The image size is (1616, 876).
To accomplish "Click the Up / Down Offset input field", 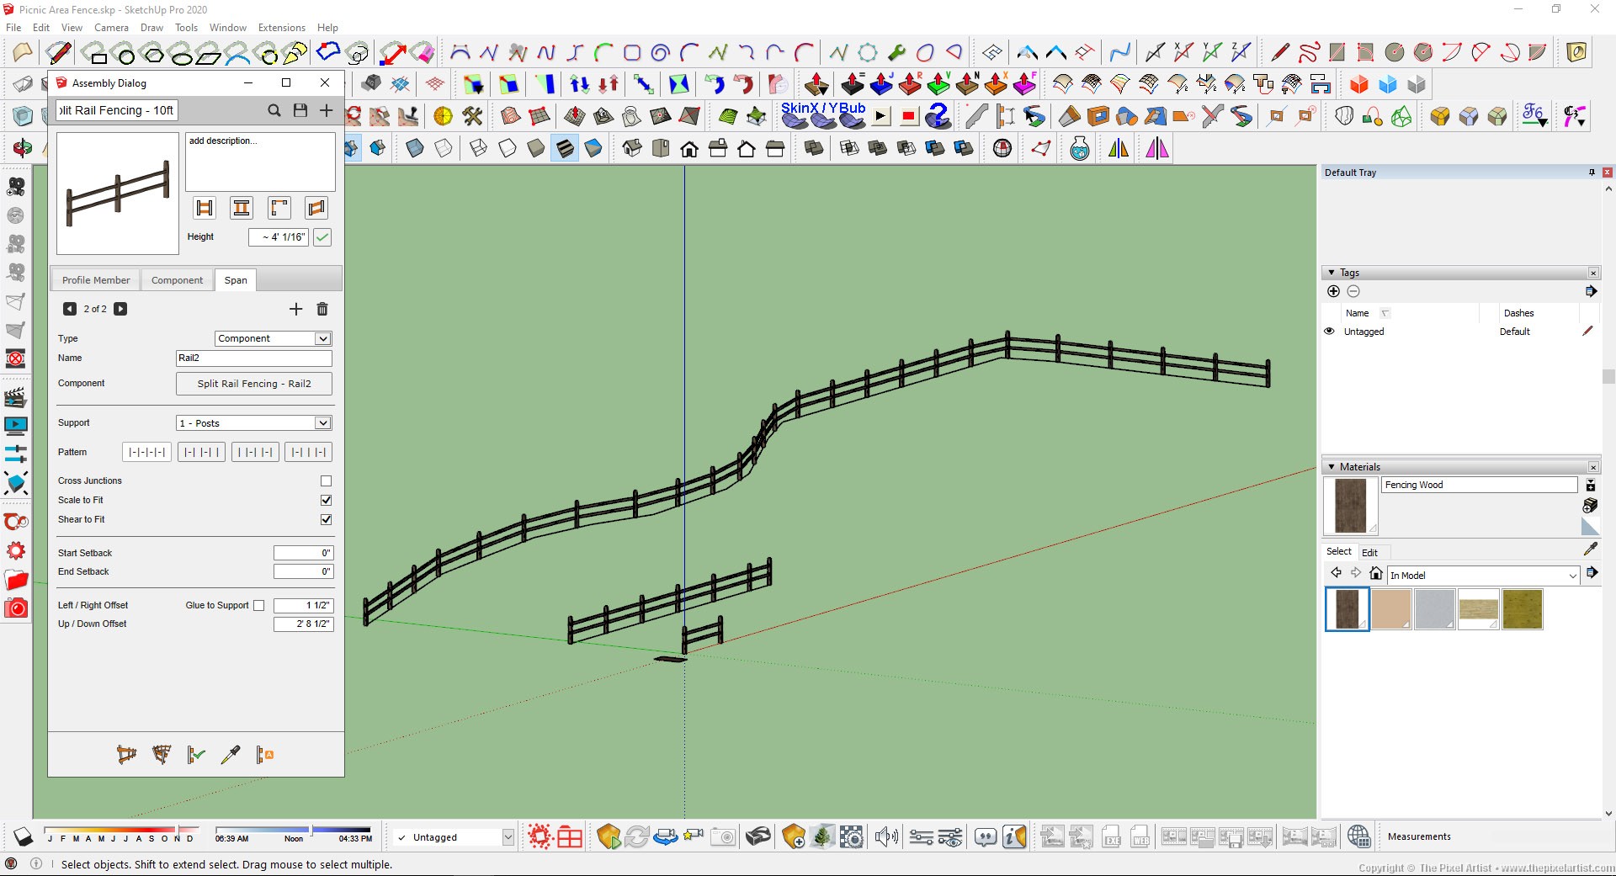I will [x=303, y=624].
